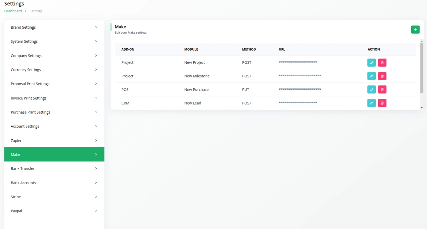Expand Proposal Print Settings chevron
Image resolution: width=427 pixels, height=229 pixels.
pos(96,84)
